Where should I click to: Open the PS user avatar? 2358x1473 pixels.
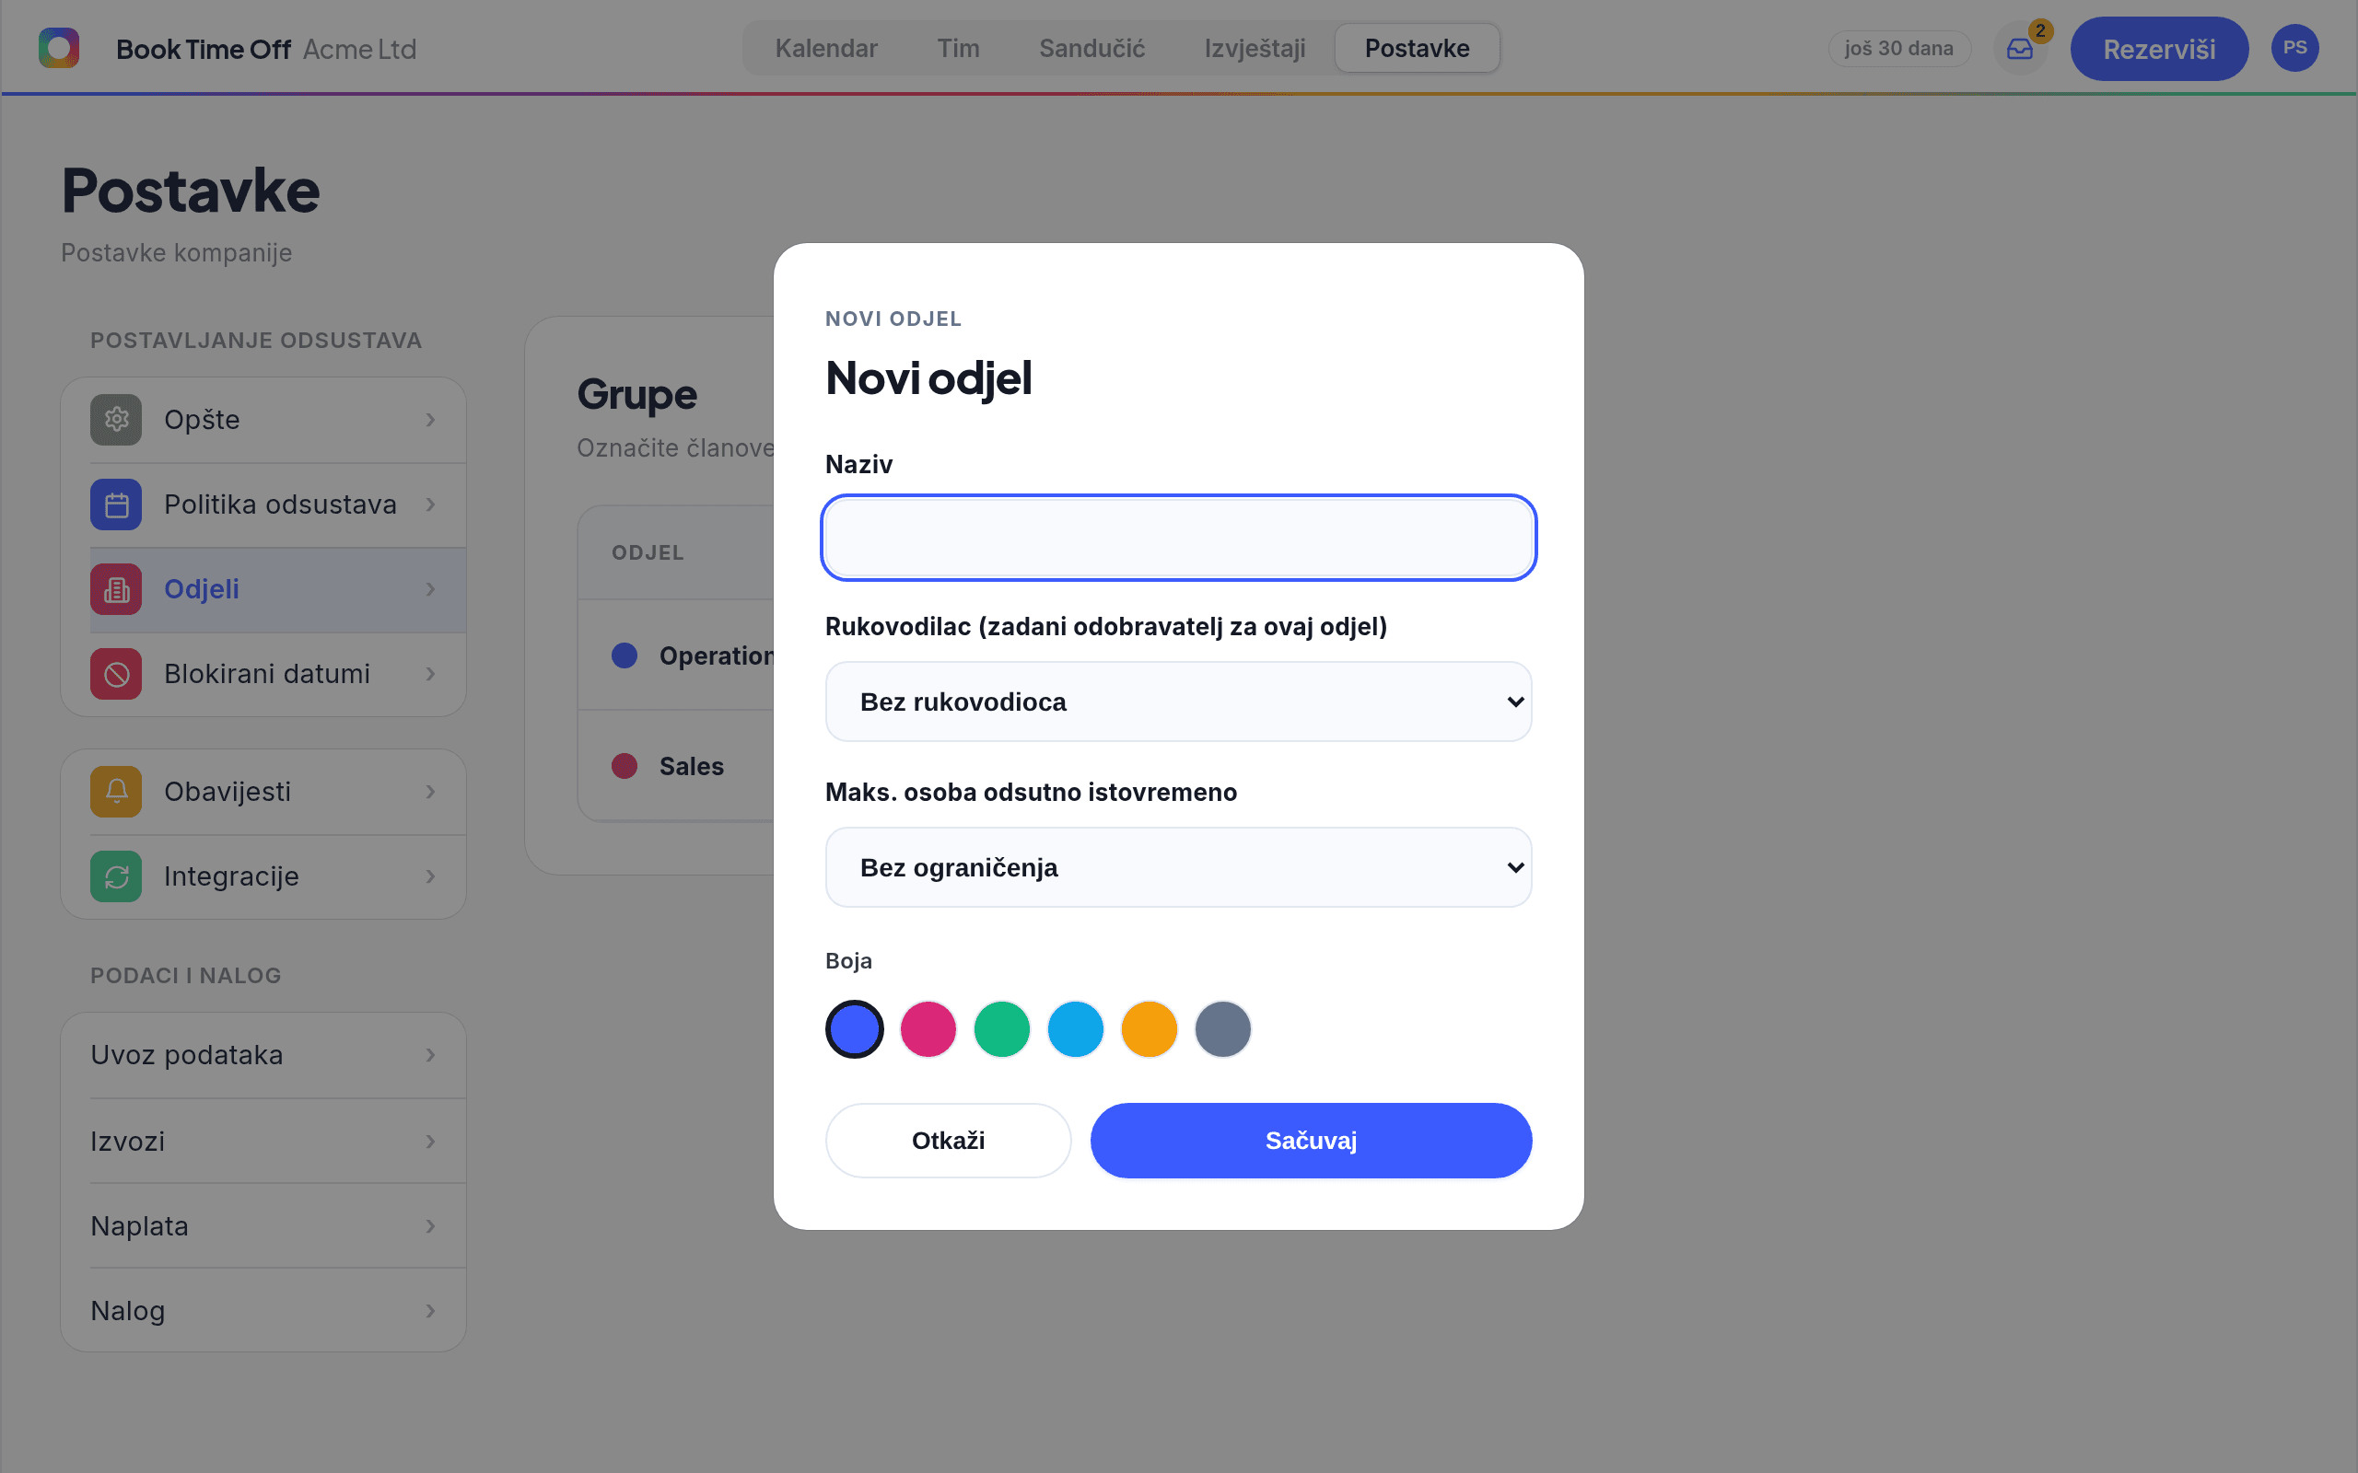(x=2294, y=48)
